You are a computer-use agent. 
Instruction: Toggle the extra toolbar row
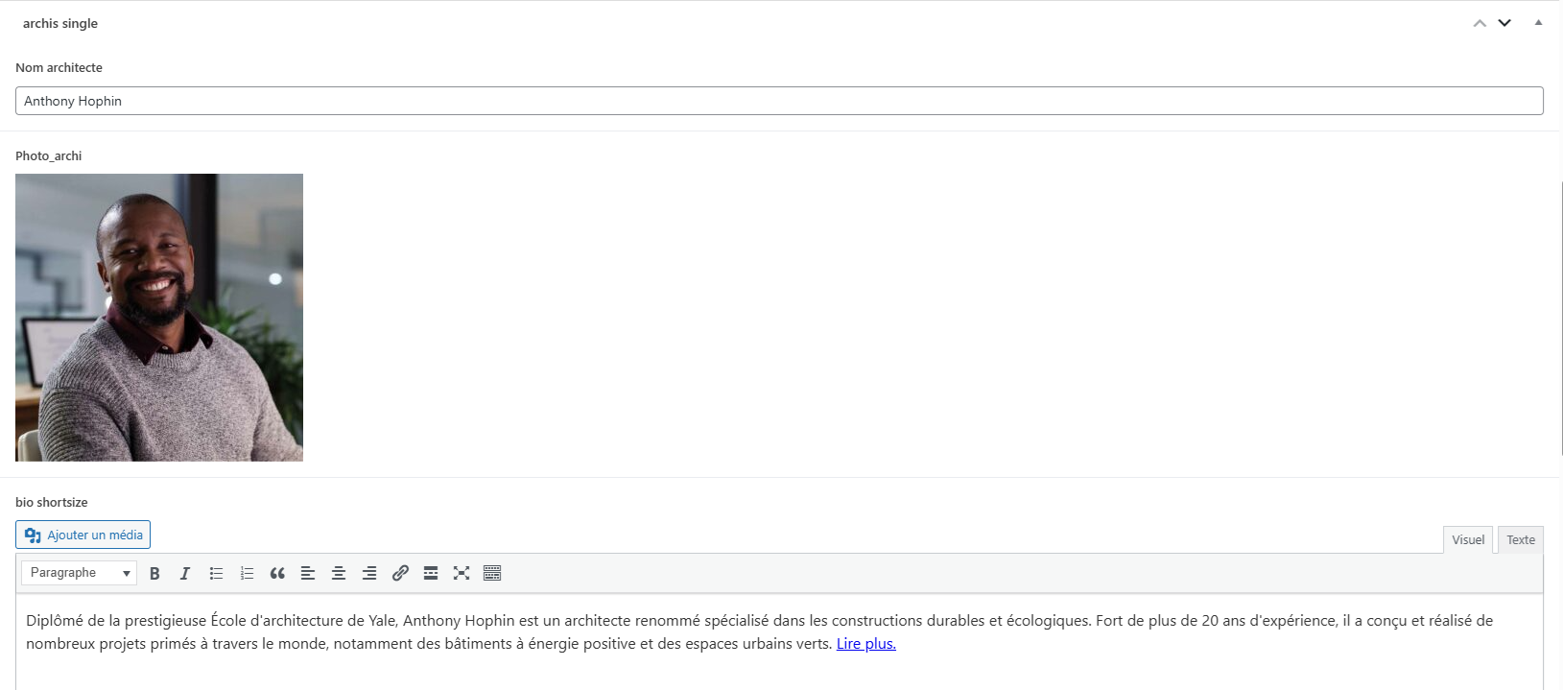(492, 573)
